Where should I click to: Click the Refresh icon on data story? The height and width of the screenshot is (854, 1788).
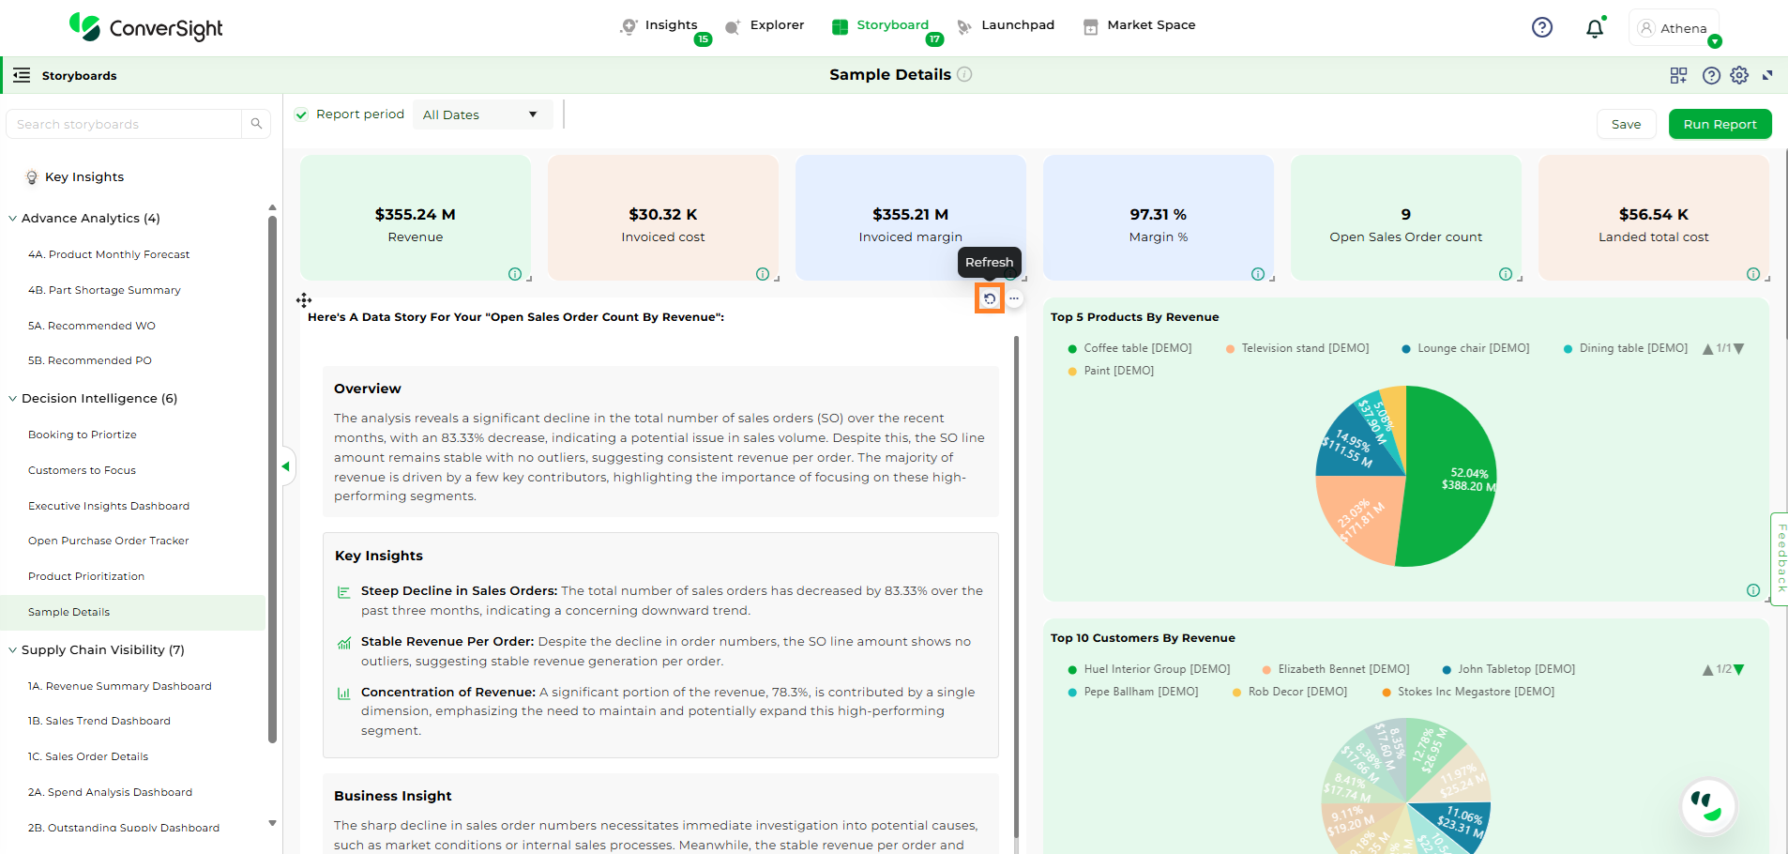pyautogui.click(x=990, y=299)
